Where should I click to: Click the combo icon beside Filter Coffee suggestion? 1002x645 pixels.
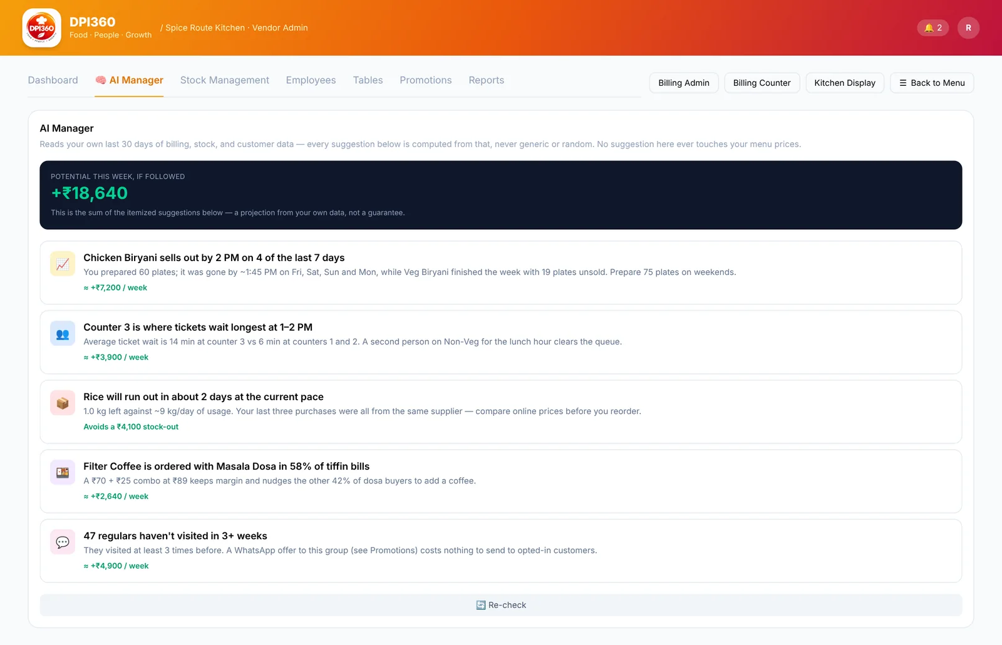point(63,473)
